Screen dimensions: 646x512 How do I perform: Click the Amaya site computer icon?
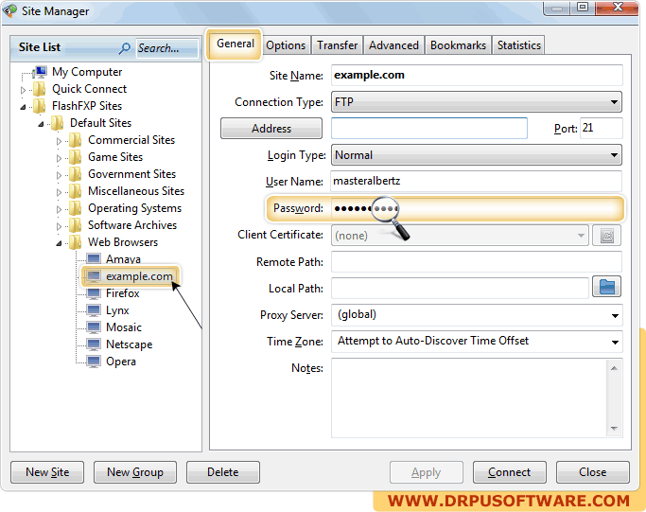pos(94,259)
